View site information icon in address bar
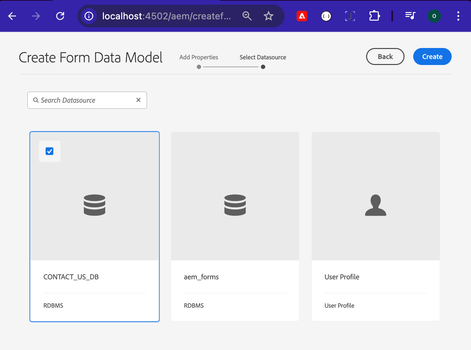 click(x=89, y=16)
